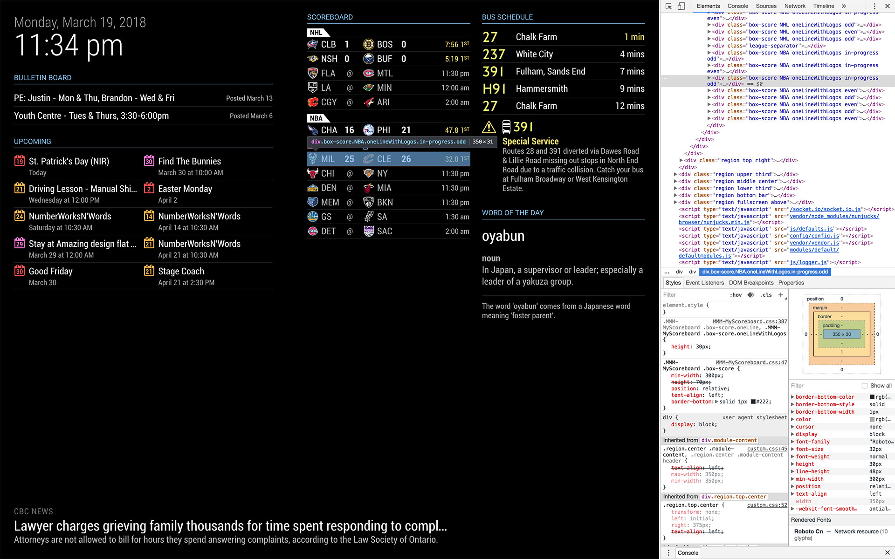Click the warning triangle icon on bus alert
Viewport: 895px width, 559px height.
(x=489, y=127)
